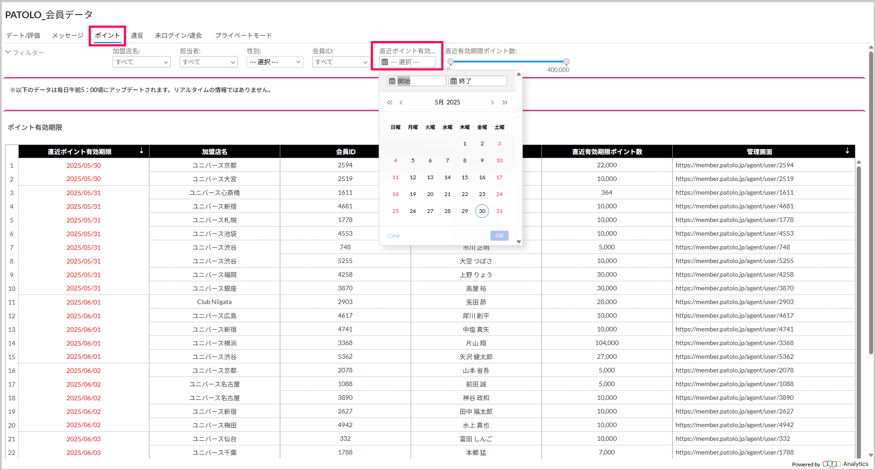Click sort arrow in 管理画面 column header
Image resolution: width=875 pixels, height=470 pixels.
coord(847,151)
